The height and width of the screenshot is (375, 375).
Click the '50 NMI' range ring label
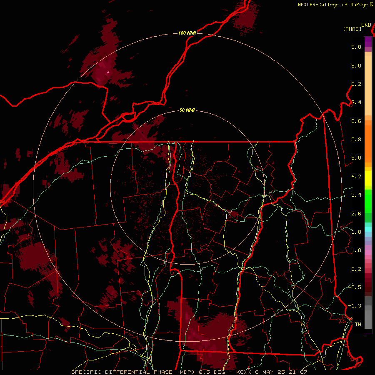pyautogui.click(x=187, y=110)
